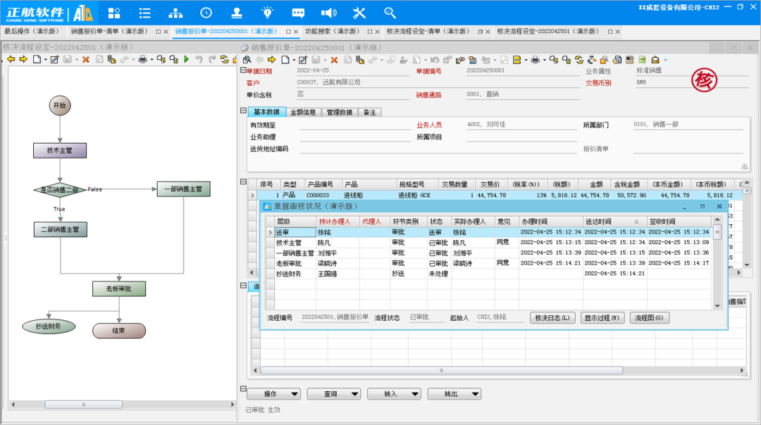Select the 技术主管 node in flowchart

[59, 151]
